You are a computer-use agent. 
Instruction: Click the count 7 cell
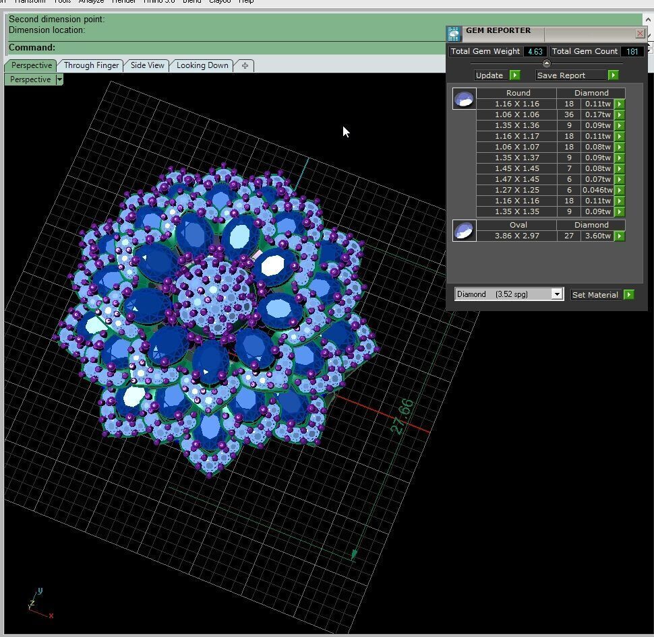(x=569, y=169)
